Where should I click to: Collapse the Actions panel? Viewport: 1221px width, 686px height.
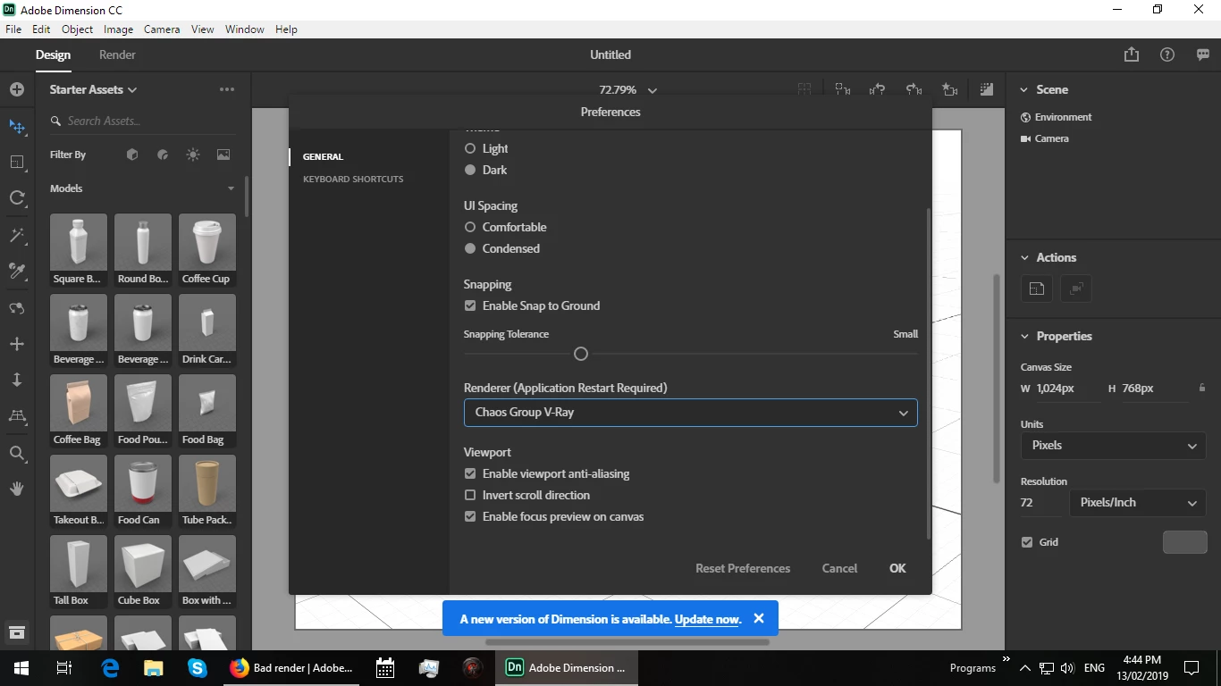(x=1024, y=258)
